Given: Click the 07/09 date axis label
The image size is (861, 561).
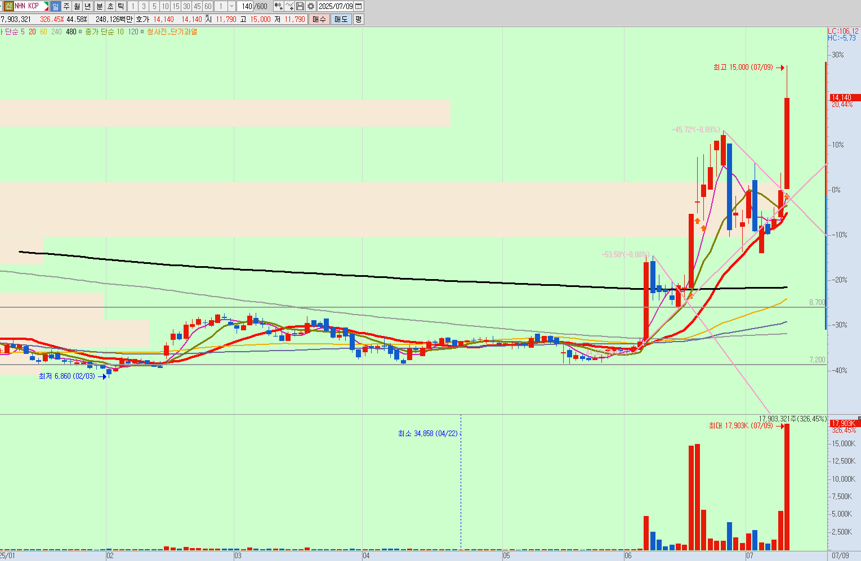Looking at the screenshot, I should [840, 555].
